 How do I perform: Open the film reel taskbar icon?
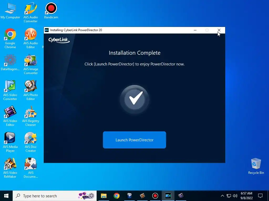point(142,196)
